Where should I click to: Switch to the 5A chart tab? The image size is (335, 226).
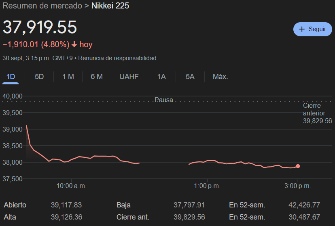190,77
